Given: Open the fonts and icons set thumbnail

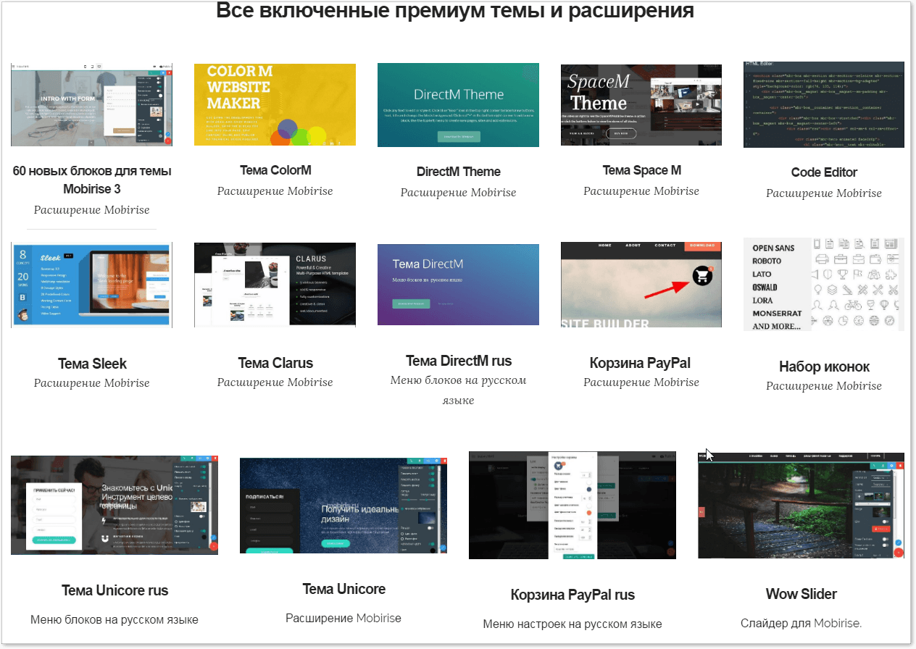Looking at the screenshot, I should (x=824, y=284).
